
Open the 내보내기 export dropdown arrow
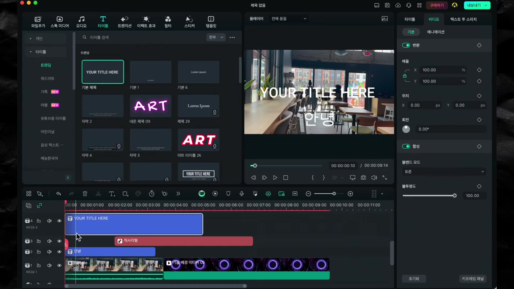[486, 5]
